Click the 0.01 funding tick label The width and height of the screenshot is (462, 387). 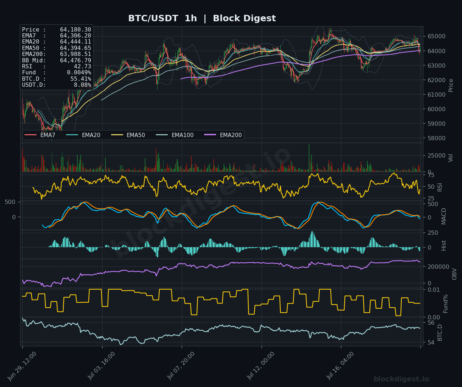coord(434,290)
